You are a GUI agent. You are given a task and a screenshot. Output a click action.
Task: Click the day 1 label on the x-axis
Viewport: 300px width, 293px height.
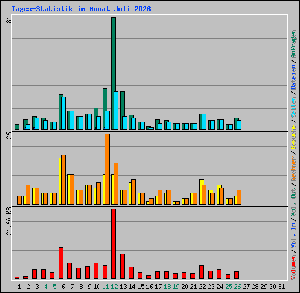point(19,287)
